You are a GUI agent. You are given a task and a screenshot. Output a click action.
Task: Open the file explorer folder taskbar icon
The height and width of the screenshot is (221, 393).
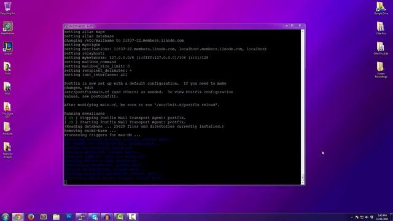(56, 217)
